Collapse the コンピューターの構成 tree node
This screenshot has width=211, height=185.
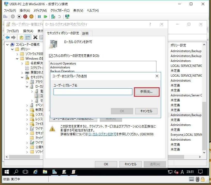click(7, 44)
